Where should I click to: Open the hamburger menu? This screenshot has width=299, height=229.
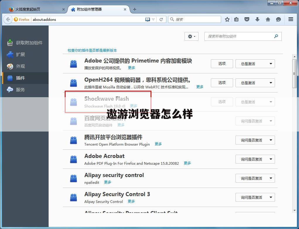pos(291,19)
